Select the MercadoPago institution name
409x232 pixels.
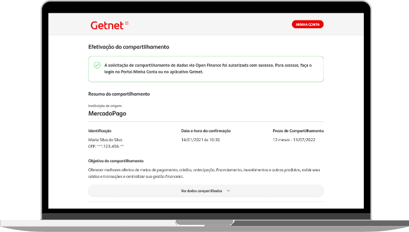[x=107, y=114]
